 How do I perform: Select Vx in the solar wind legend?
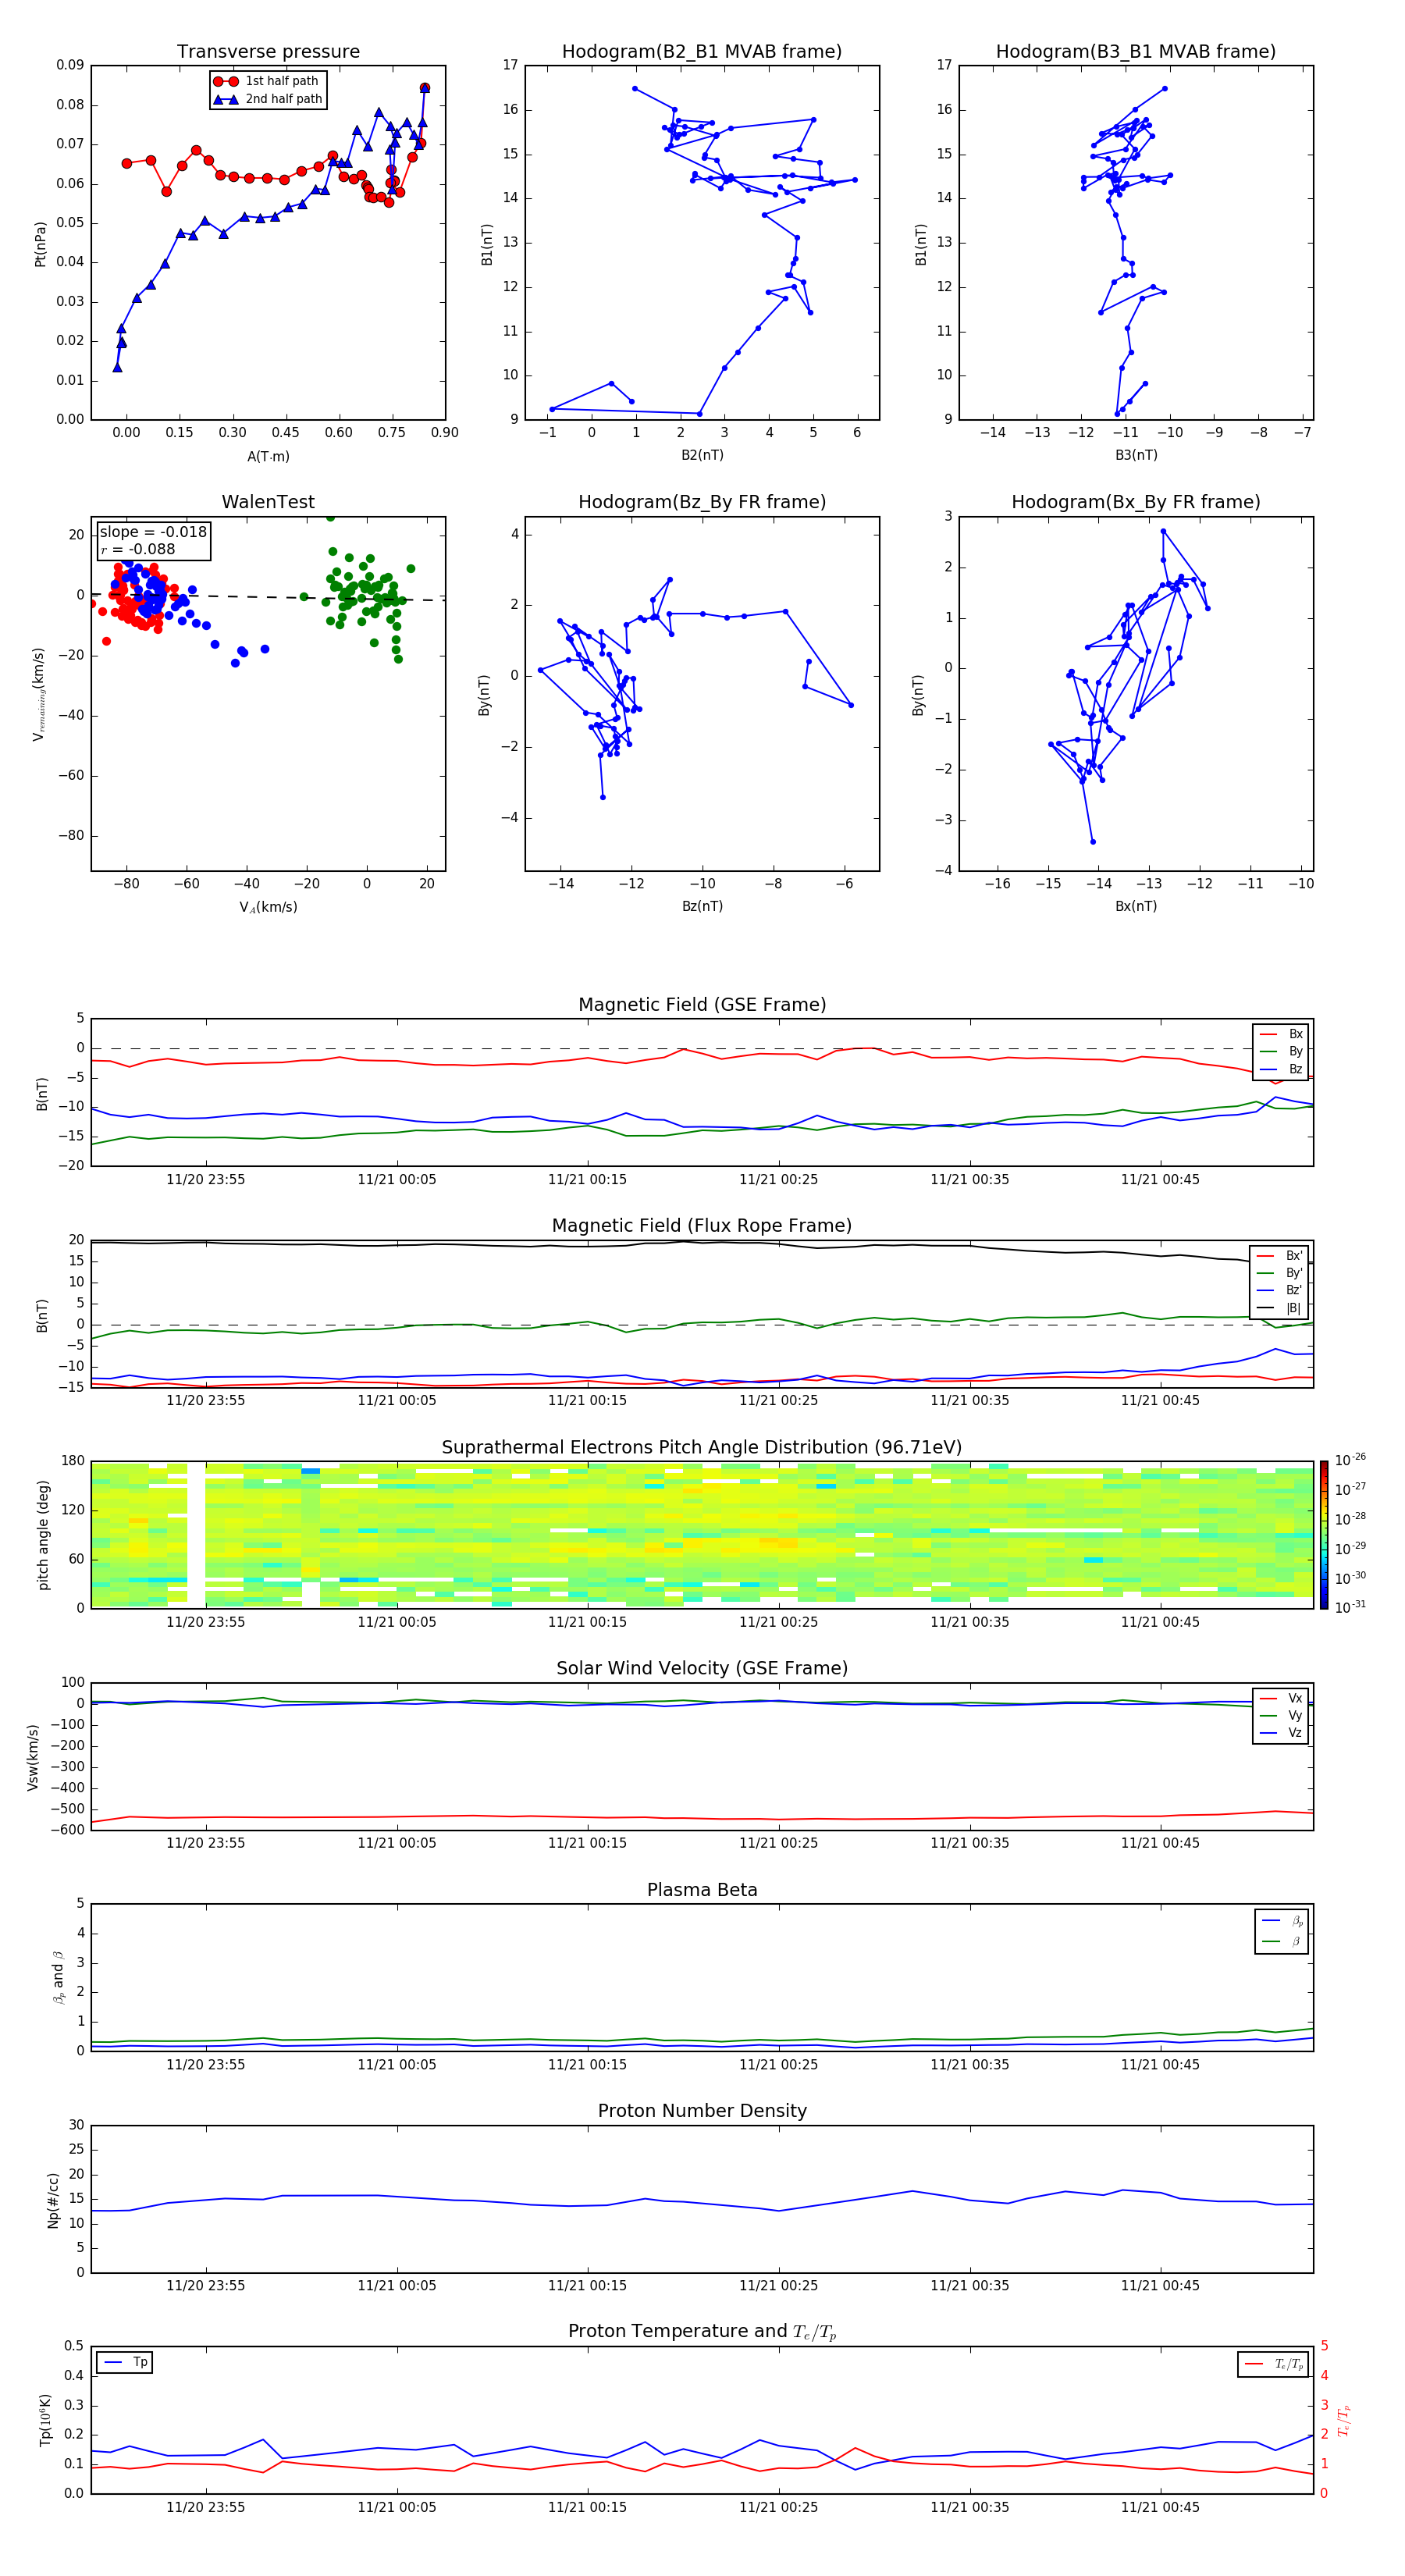[x=1282, y=1698]
